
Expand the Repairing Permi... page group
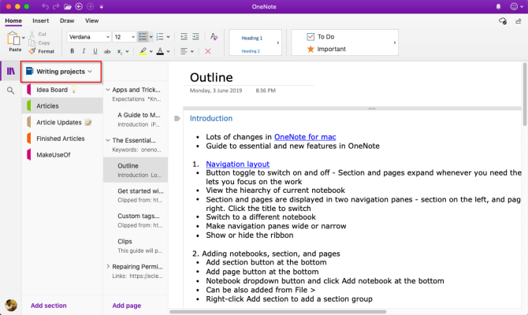pyautogui.click(x=108, y=266)
